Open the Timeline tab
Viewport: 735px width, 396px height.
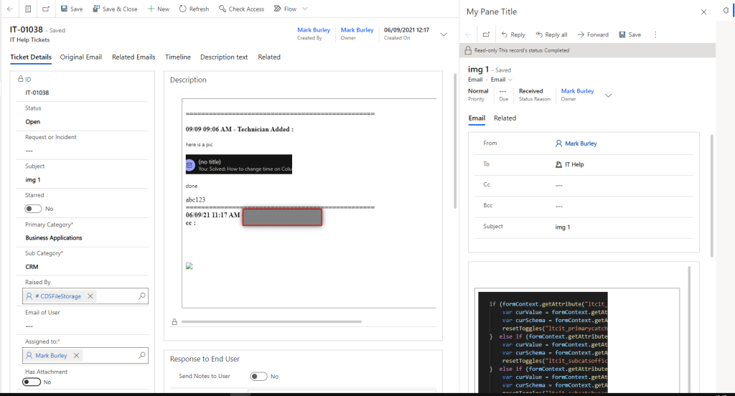[x=178, y=57]
